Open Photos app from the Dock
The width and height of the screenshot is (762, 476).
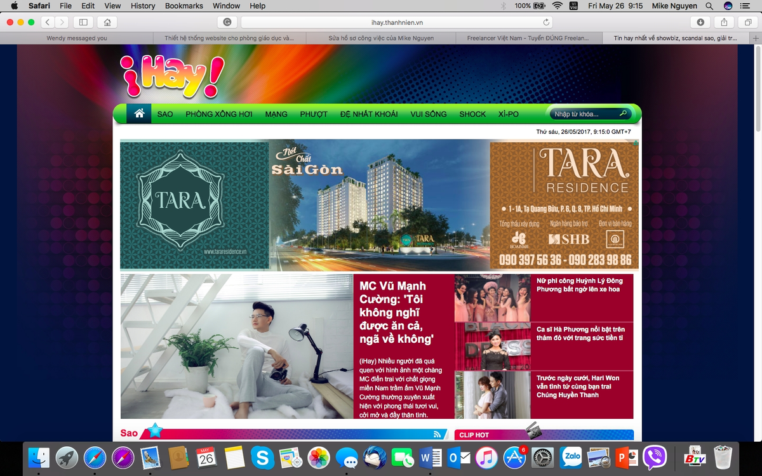pyautogui.click(x=318, y=457)
